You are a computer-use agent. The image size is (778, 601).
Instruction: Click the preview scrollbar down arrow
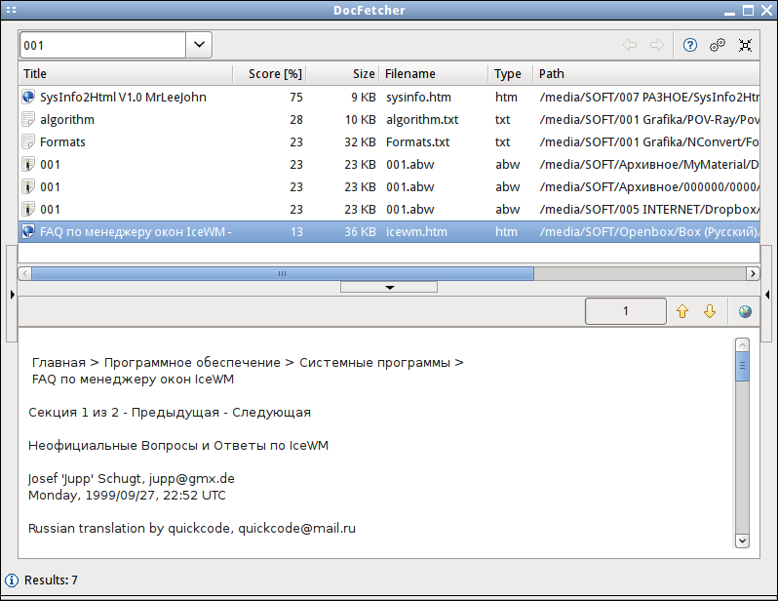point(742,541)
